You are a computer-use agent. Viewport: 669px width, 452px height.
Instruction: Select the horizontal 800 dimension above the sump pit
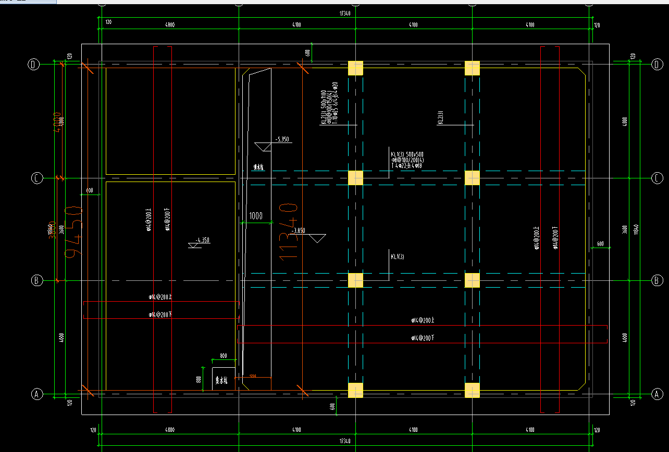[x=224, y=356]
